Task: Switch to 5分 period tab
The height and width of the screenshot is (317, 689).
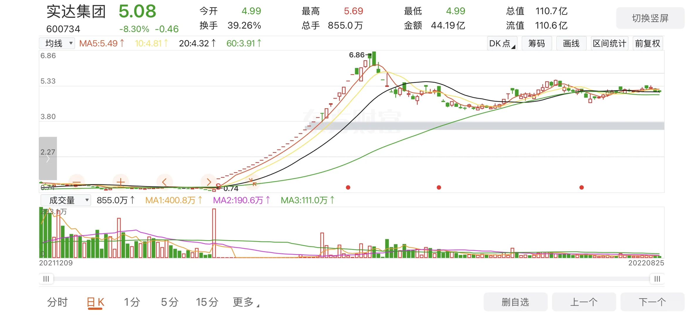Action: click(169, 302)
